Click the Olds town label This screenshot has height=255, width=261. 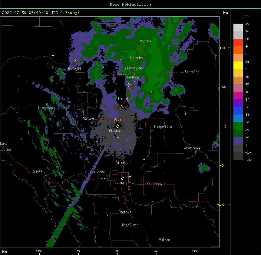point(117,119)
